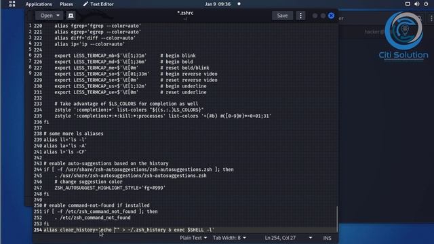Click the minimize window button of Text Editor
This screenshot has width=434, height=244.
[x=315, y=16]
